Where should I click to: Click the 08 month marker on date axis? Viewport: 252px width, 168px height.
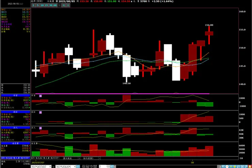pos(192,163)
